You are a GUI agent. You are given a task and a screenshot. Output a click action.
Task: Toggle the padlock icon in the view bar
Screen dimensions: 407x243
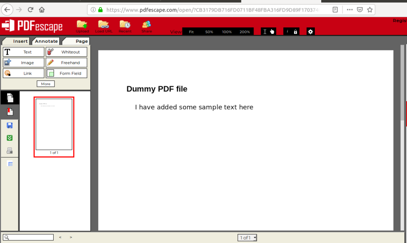click(x=295, y=32)
